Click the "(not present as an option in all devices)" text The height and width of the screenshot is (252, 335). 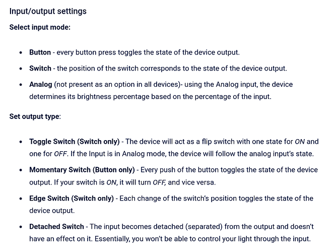pyautogui.click(x=118, y=85)
